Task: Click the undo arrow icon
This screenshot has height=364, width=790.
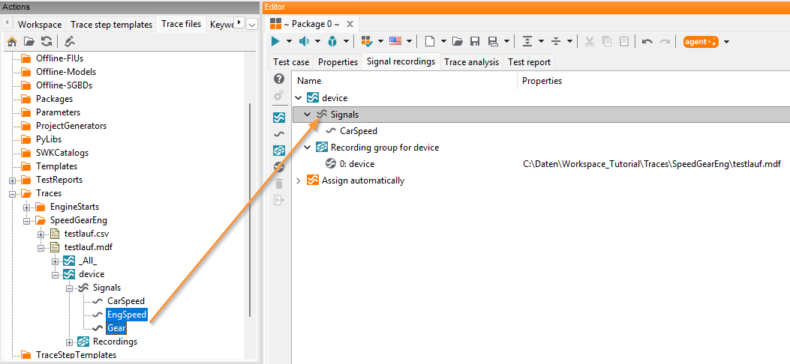Action: [x=647, y=41]
